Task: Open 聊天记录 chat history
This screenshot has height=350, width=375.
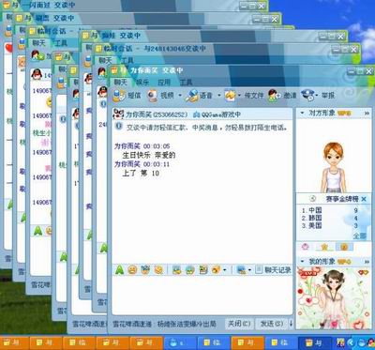Action: point(273,269)
